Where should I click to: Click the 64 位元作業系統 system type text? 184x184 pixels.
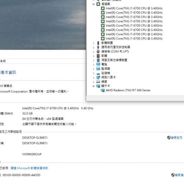point(43,119)
